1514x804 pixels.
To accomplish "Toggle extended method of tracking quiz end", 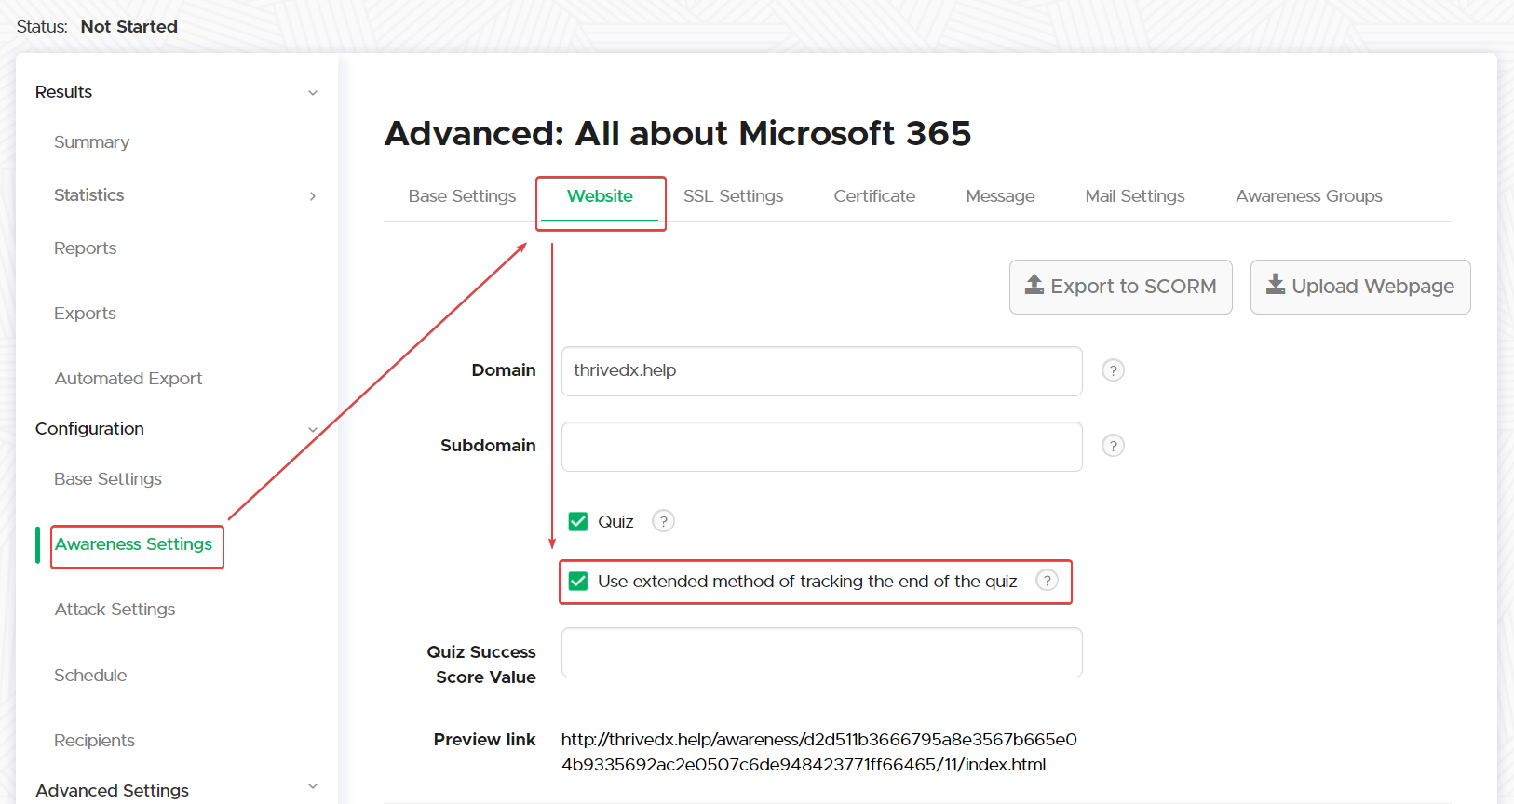I will (578, 582).
